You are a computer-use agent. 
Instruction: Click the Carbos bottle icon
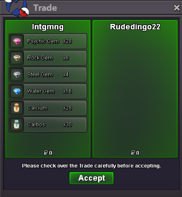[x=17, y=124]
